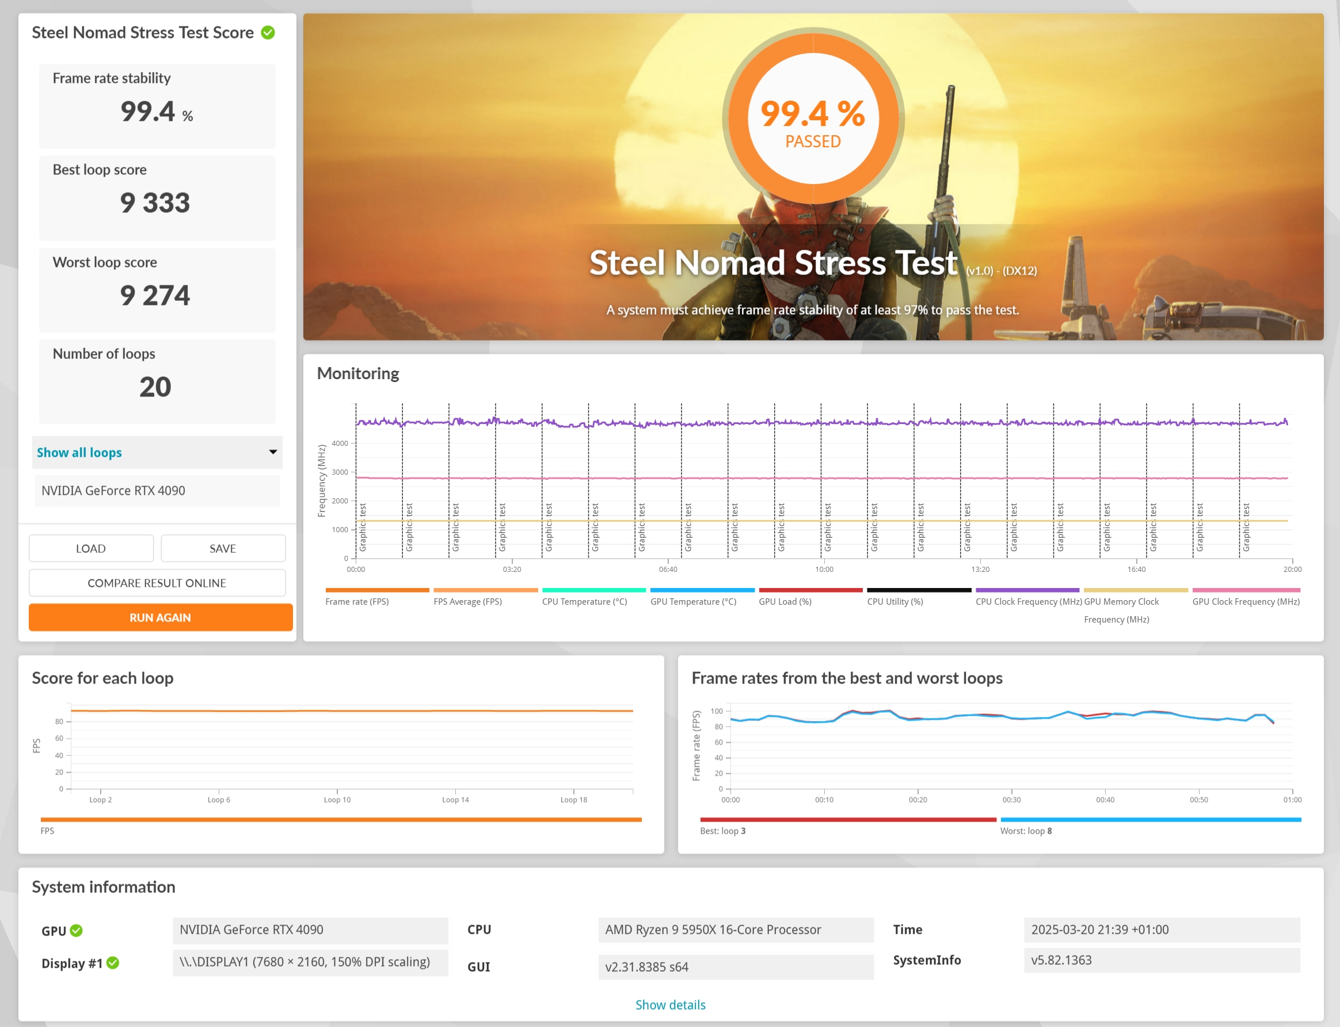The width and height of the screenshot is (1340, 1027).
Task: Expand system info via Show details
Action: (x=671, y=1005)
